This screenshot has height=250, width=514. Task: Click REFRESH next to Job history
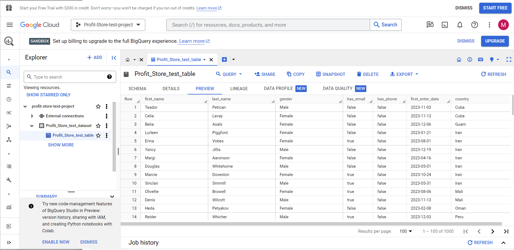(x=480, y=243)
